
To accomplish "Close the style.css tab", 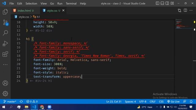I will 63,10.
